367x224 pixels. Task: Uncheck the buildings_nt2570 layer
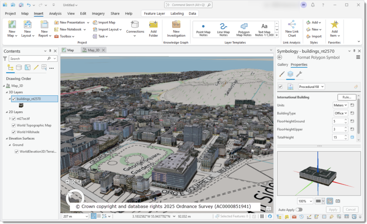pyautogui.click(x=14, y=99)
